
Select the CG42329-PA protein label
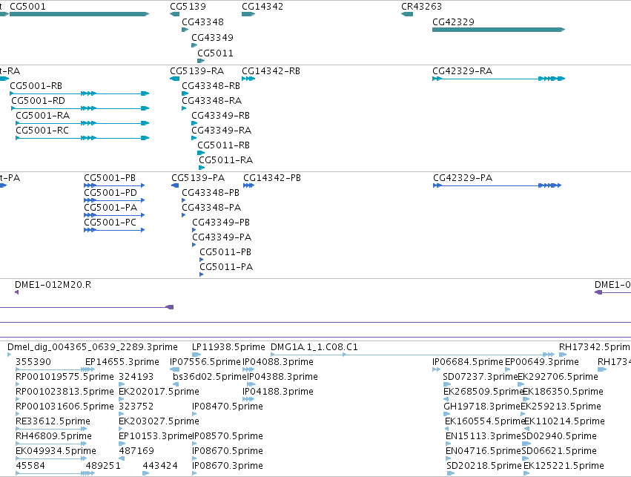[463, 178]
